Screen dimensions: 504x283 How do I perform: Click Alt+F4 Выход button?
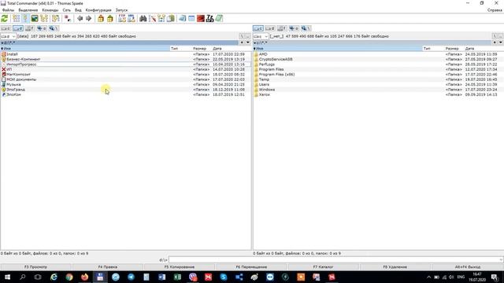click(x=468, y=266)
